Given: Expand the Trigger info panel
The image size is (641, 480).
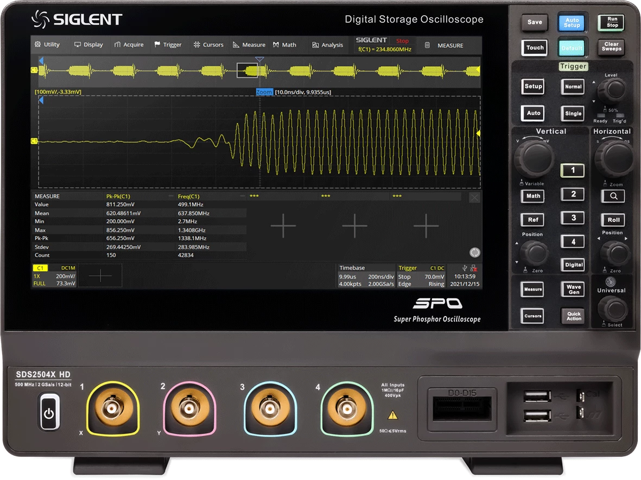Looking at the screenshot, I should [x=421, y=276].
